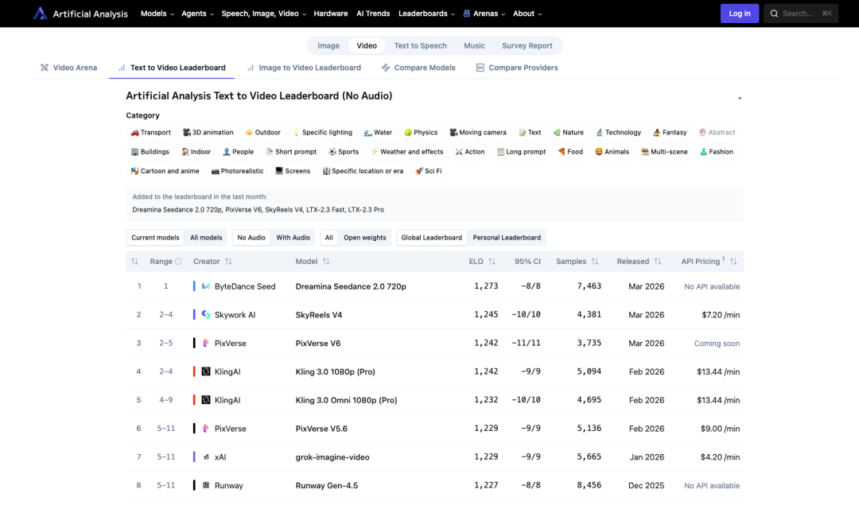The height and width of the screenshot is (505, 859).
Task: Sort table by ELO column arrows
Action: tap(492, 262)
